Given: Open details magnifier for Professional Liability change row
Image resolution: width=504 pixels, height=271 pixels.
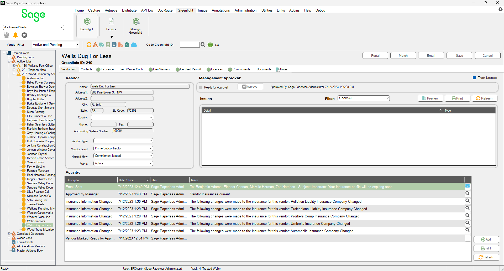Looking at the screenshot, I should (468, 208).
